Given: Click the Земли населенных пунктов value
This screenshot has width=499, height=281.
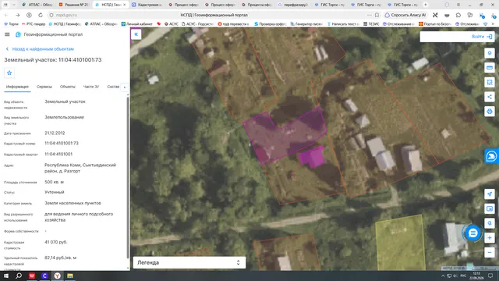Looking at the screenshot, I should 73,203.
